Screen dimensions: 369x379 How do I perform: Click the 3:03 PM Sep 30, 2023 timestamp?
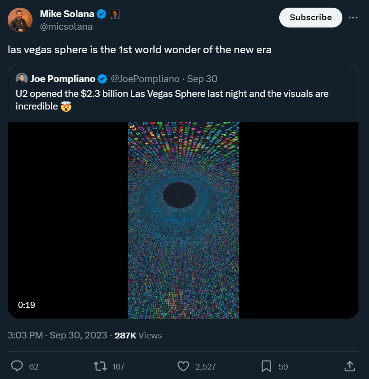tap(57, 335)
